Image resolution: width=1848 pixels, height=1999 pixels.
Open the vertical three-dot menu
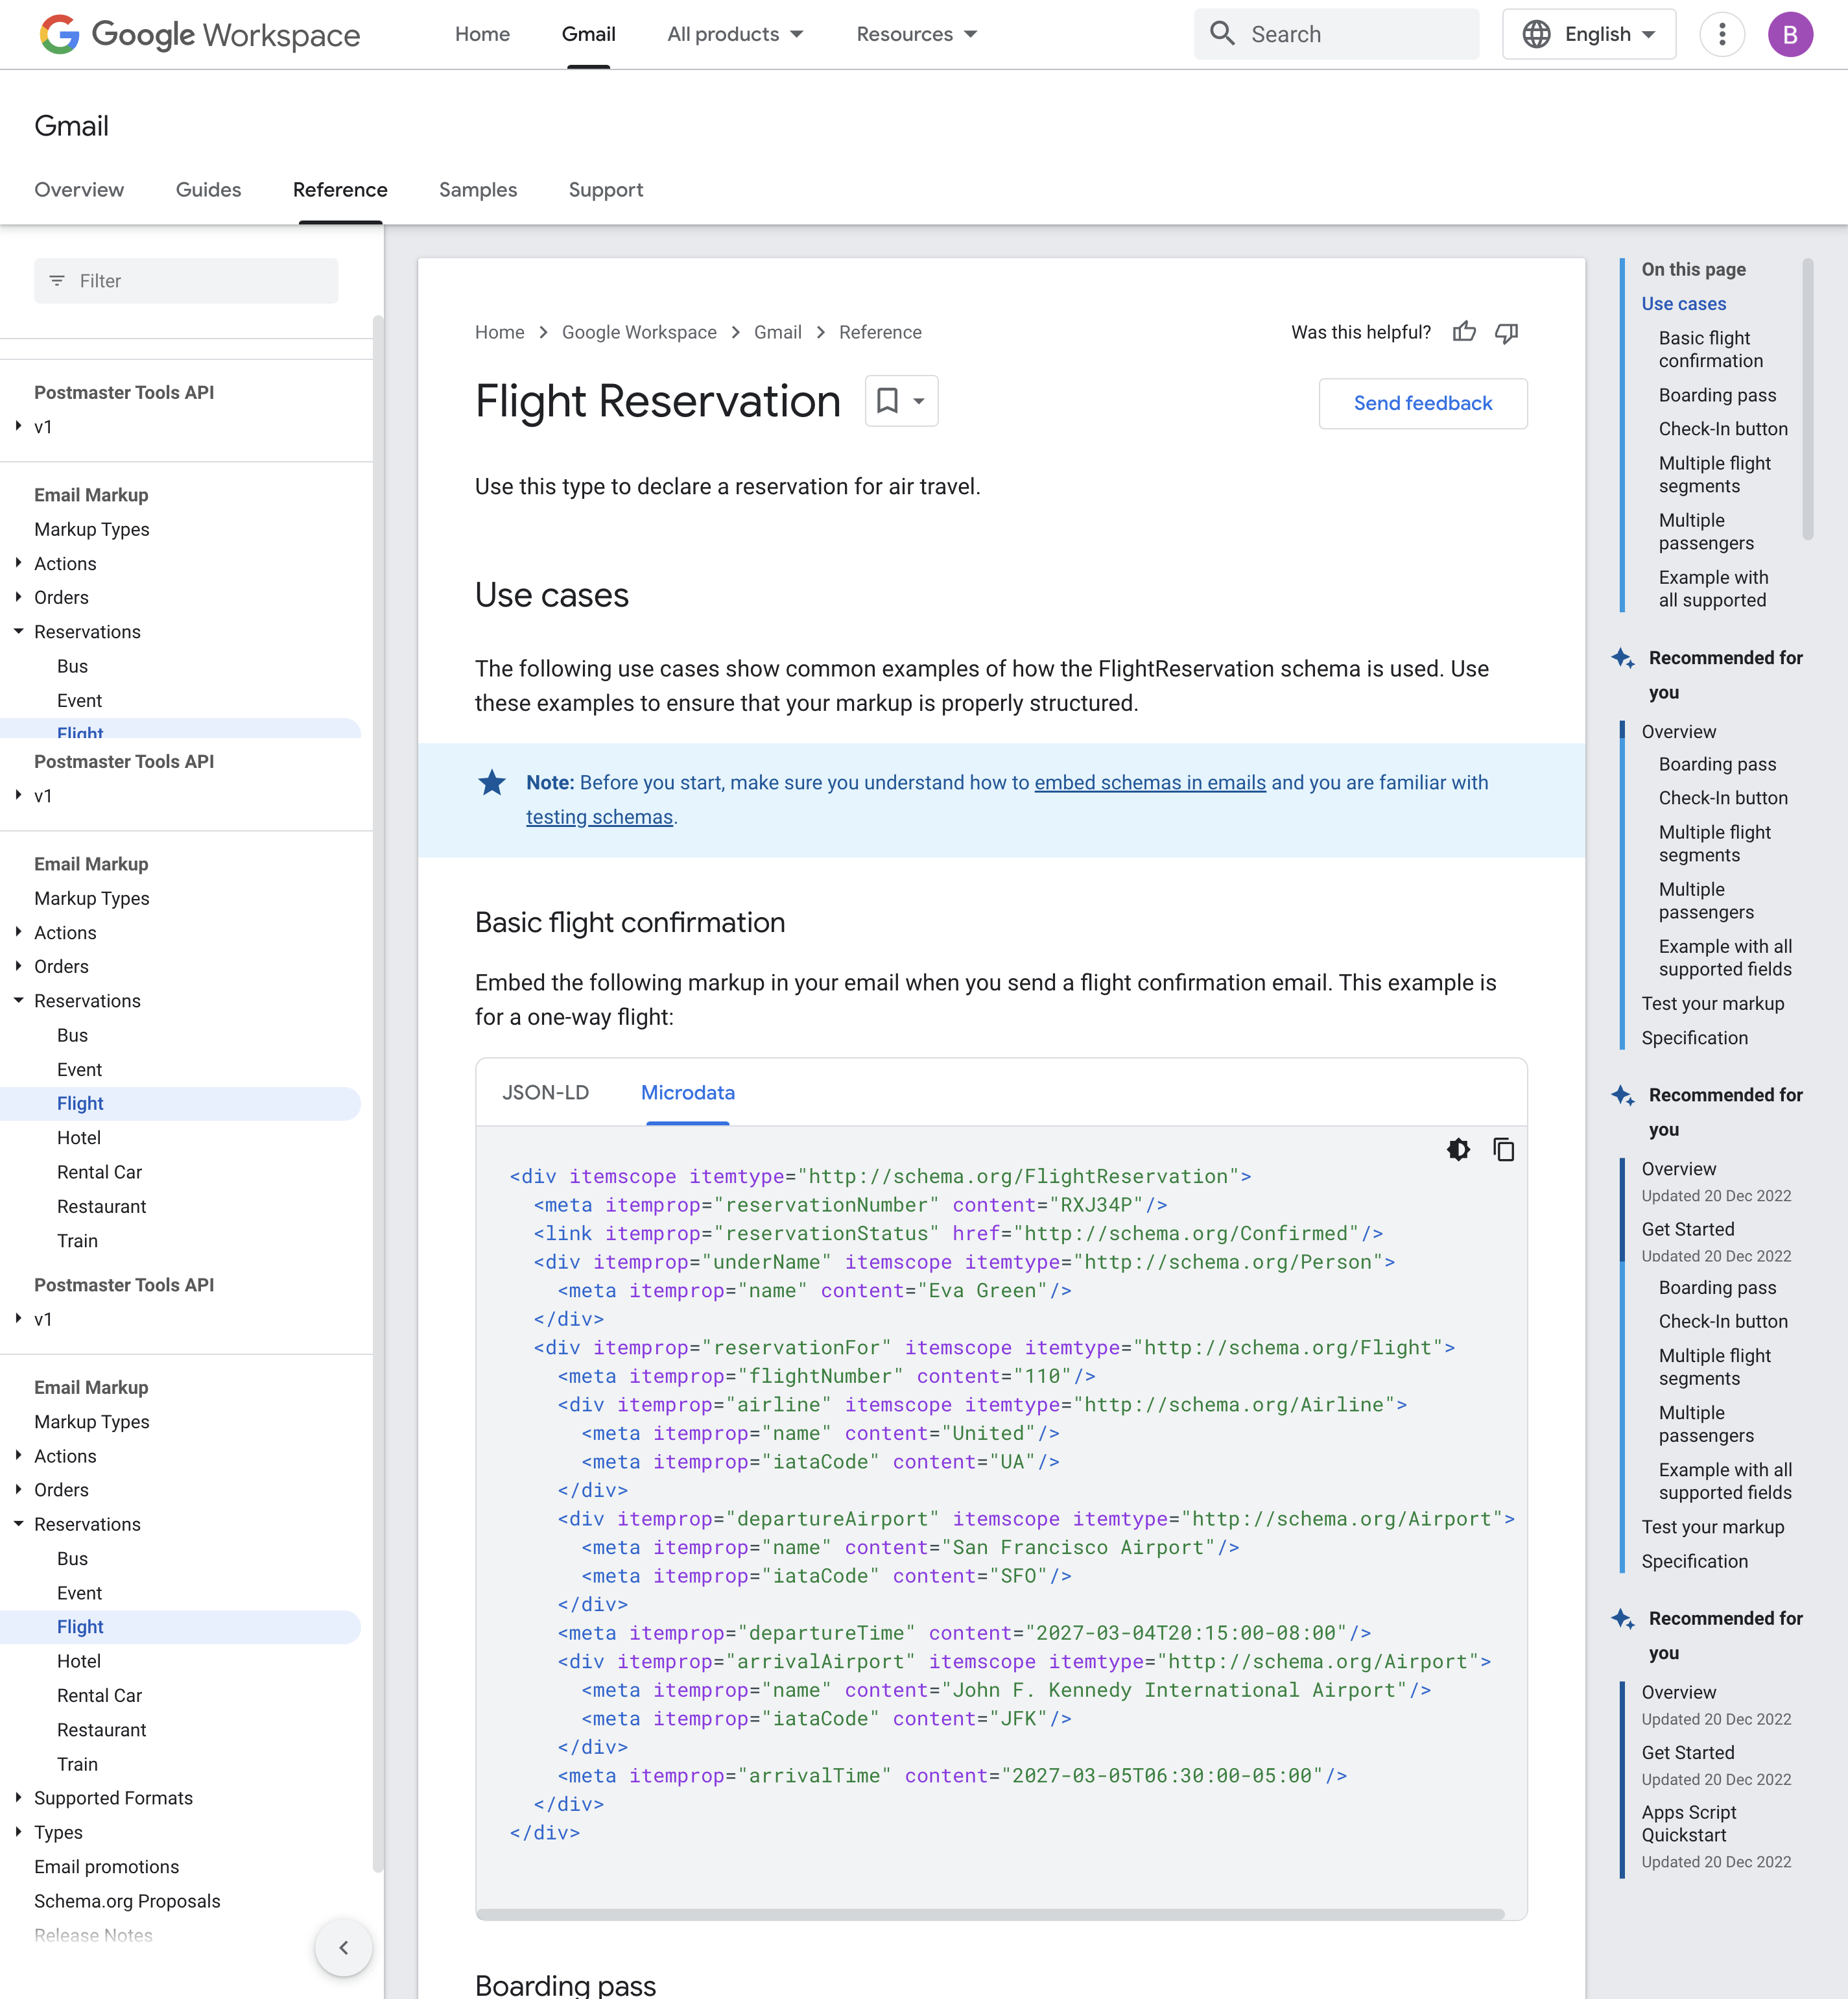[x=1721, y=34]
